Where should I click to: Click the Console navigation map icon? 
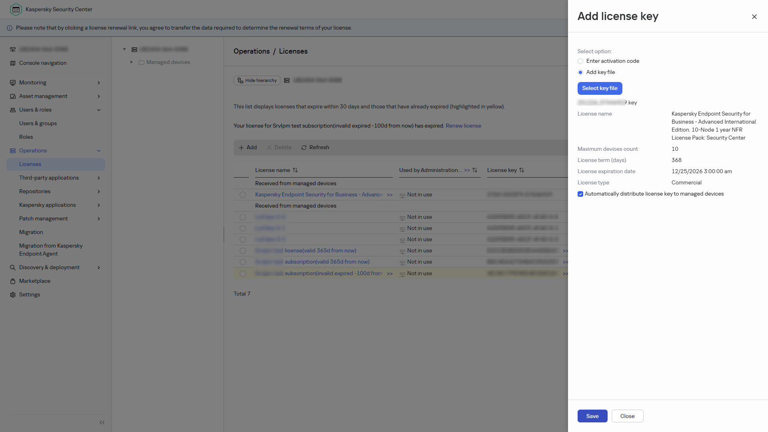[13, 63]
